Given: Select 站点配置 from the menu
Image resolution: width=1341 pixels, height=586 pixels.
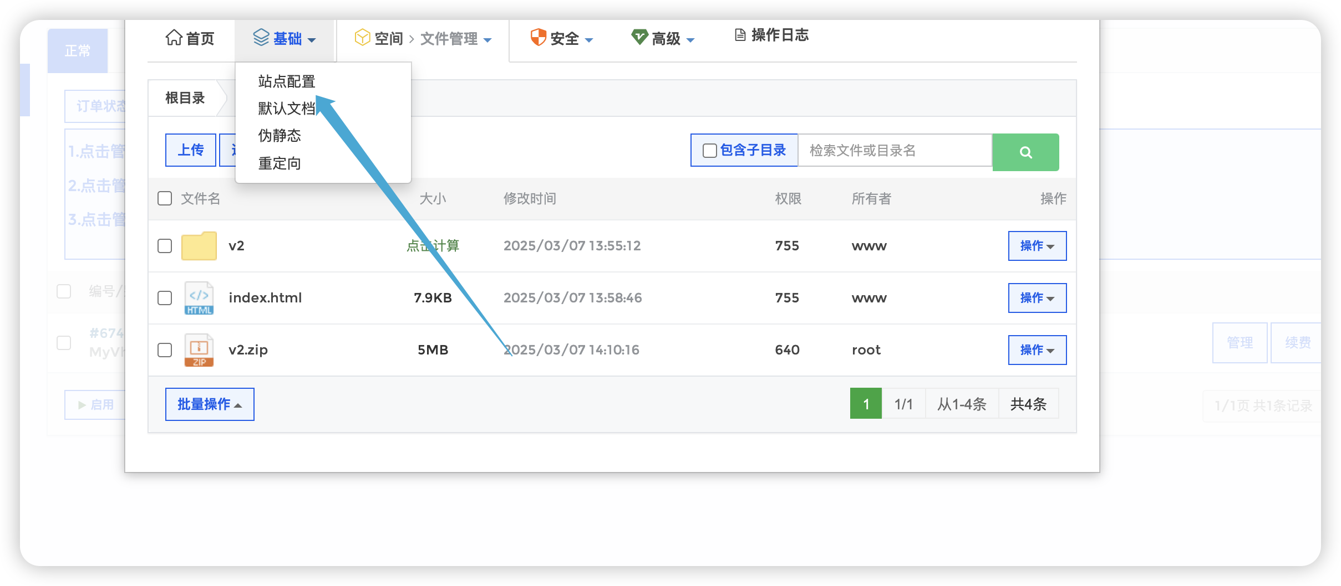Looking at the screenshot, I should click(287, 81).
